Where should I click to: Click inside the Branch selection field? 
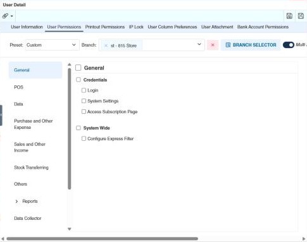pyautogui.click(x=151, y=45)
